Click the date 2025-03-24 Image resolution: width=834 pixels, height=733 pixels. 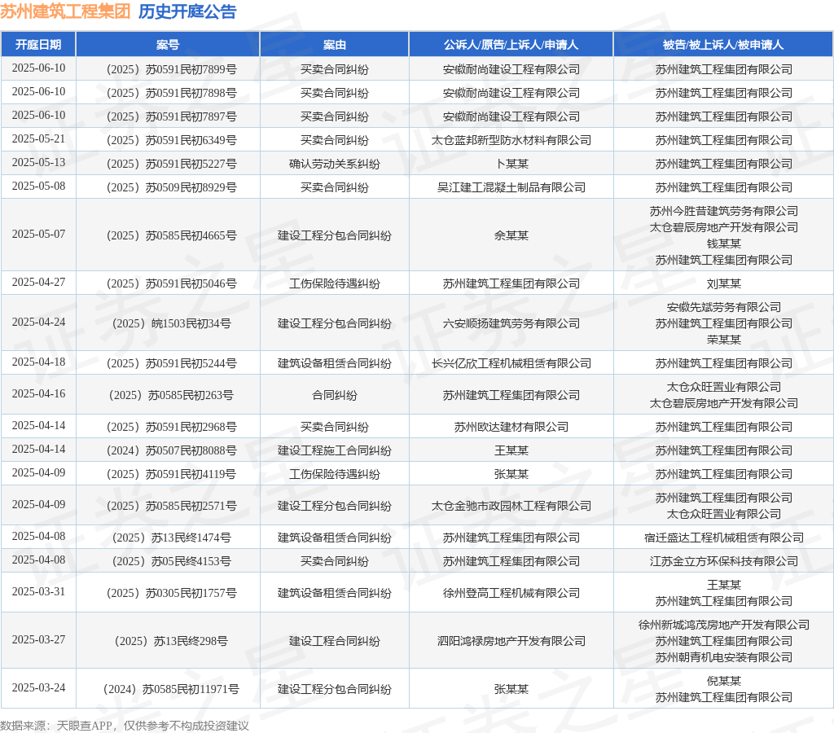tap(38, 687)
